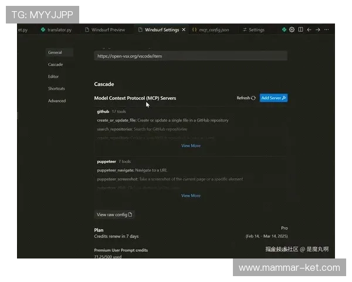The image size is (352, 282).
Task: Click the split editor layout icon
Action: coord(300,29)
